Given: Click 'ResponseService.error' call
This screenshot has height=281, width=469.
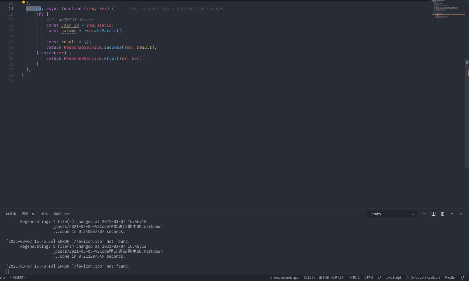Looking at the screenshot, I should point(90,59).
